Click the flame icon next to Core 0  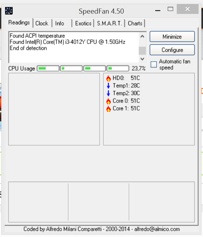point(108,101)
